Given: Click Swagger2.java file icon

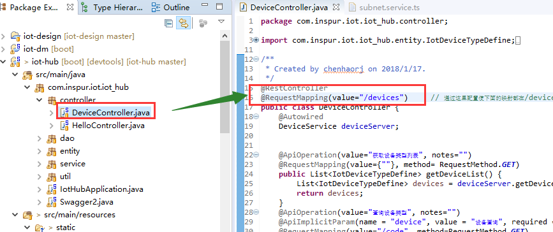Looking at the screenshot, I should click(x=52, y=203).
